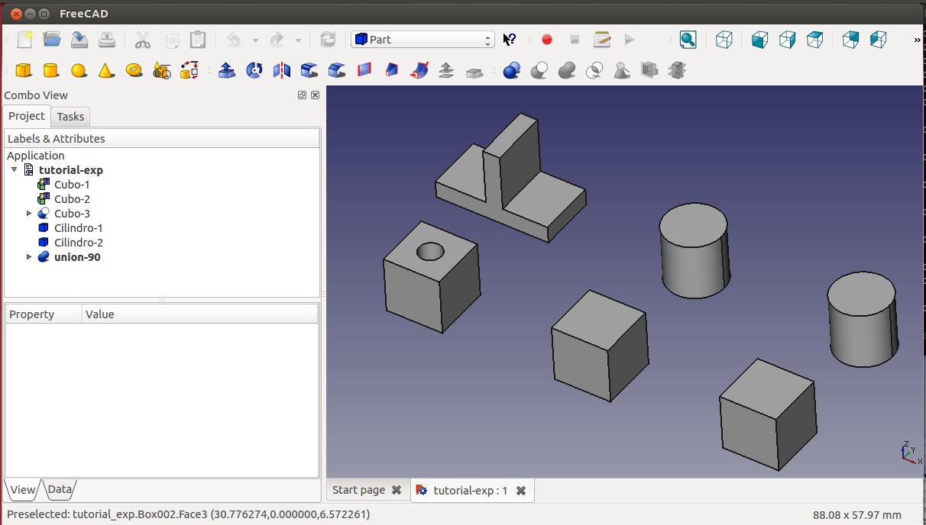
Task: Expand the union-90 tree node
Action: (x=30, y=257)
